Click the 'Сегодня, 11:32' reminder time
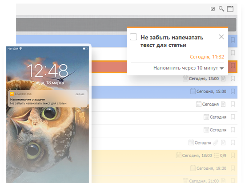This screenshot has width=245, height=183. click(207, 57)
